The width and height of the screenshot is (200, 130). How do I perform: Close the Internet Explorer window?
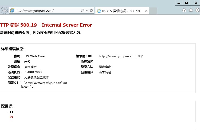(x=195, y=3)
